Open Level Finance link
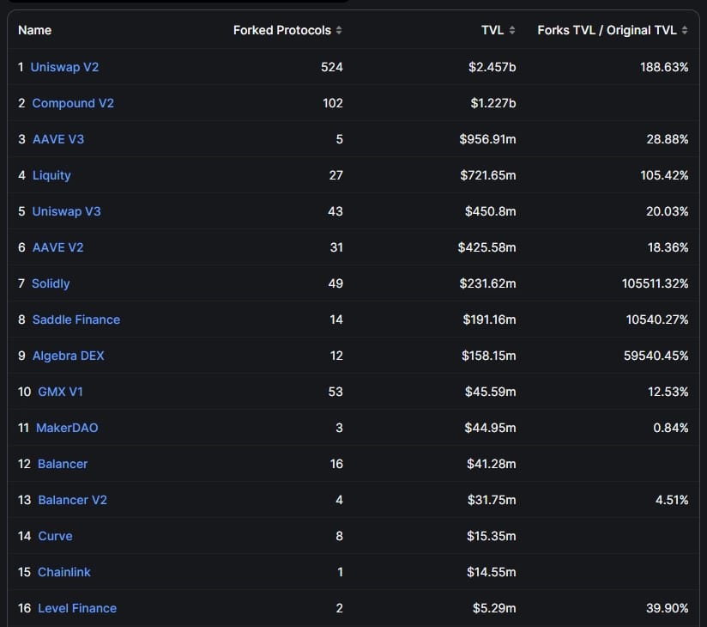707x627 pixels. click(x=77, y=608)
